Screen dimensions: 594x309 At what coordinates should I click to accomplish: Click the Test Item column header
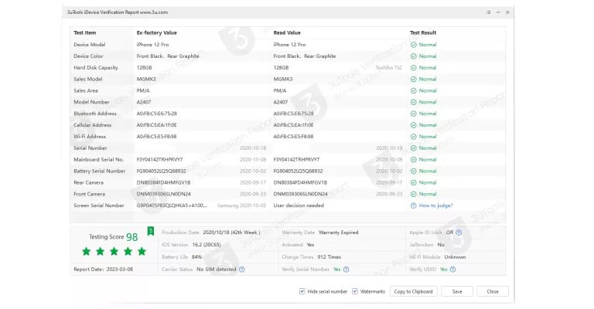click(x=85, y=33)
